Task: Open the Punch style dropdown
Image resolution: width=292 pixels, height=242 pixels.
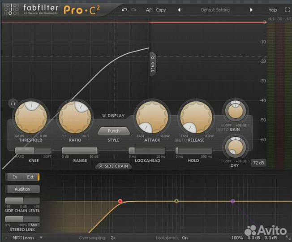Action: tap(114, 131)
